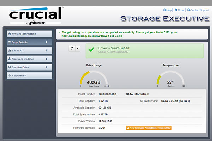Image resolution: width=212 pixels, height=141 pixels.
Task: Click the drive icon next to Drive Details
Action: 10,42
